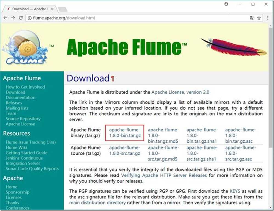
Task: Open apache-flume-1.8.0-src.tar.gz.sha1 link
Action: pyautogui.click(x=202, y=153)
